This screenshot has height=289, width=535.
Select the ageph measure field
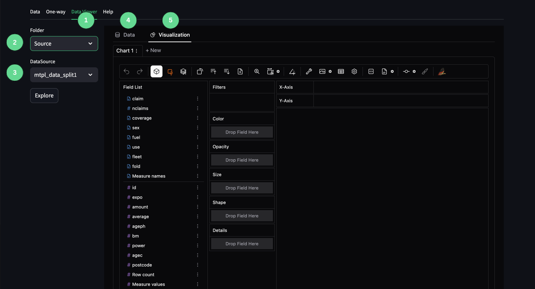(x=163, y=226)
